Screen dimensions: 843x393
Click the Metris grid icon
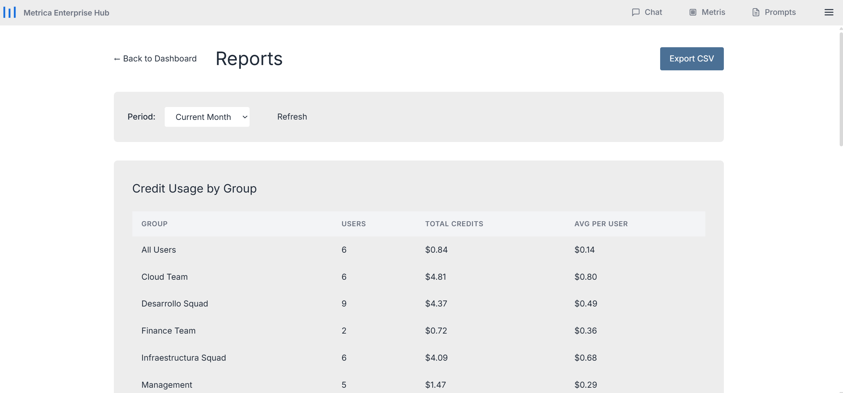[x=693, y=13]
